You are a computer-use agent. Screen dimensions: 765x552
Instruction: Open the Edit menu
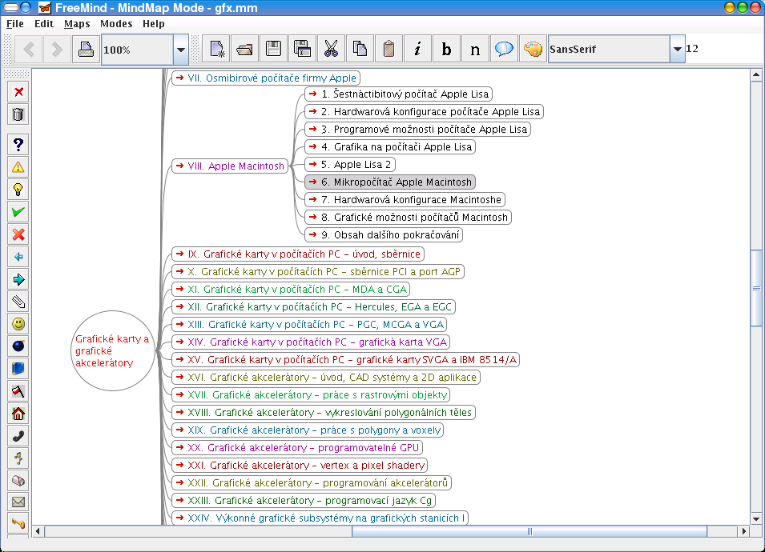[x=44, y=23]
